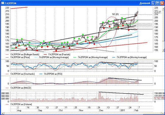Viewport: 165px width, 115px height.
Task: Click the date label 29 on time axis
Action: tap(99, 108)
